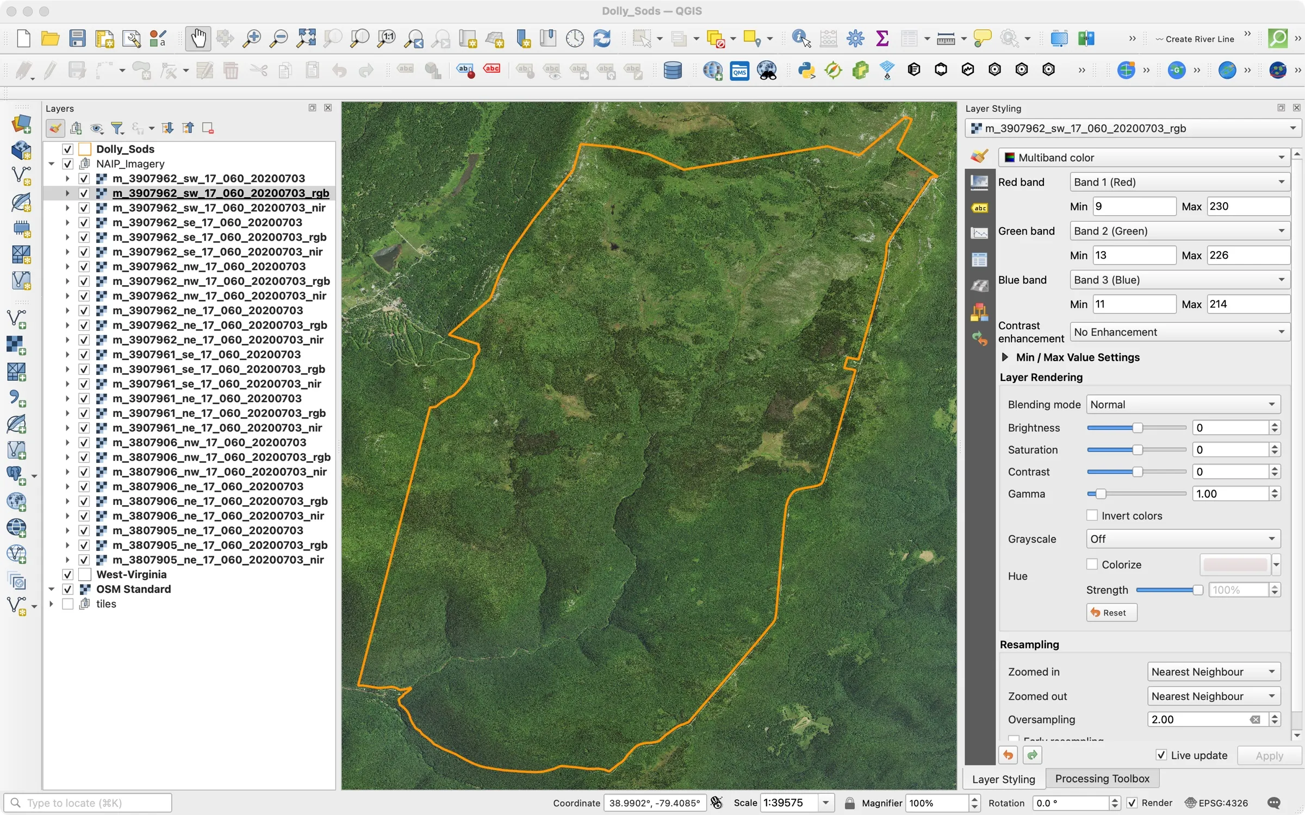Uncheck the Dolly_Sods layer visibility
The width and height of the screenshot is (1305, 815).
pos(67,149)
